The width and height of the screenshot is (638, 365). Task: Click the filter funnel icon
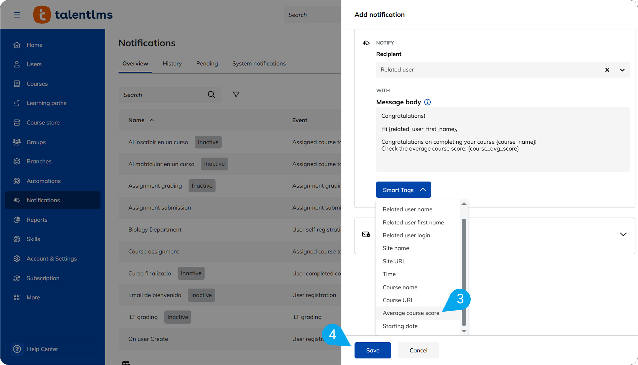pyautogui.click(x=236, y=95)
